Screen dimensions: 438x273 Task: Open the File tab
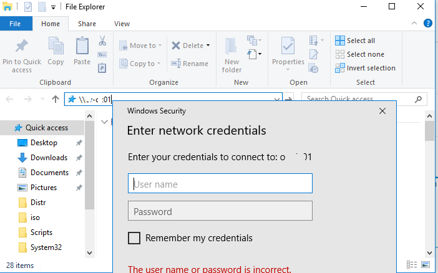click(x=15, y=24)
